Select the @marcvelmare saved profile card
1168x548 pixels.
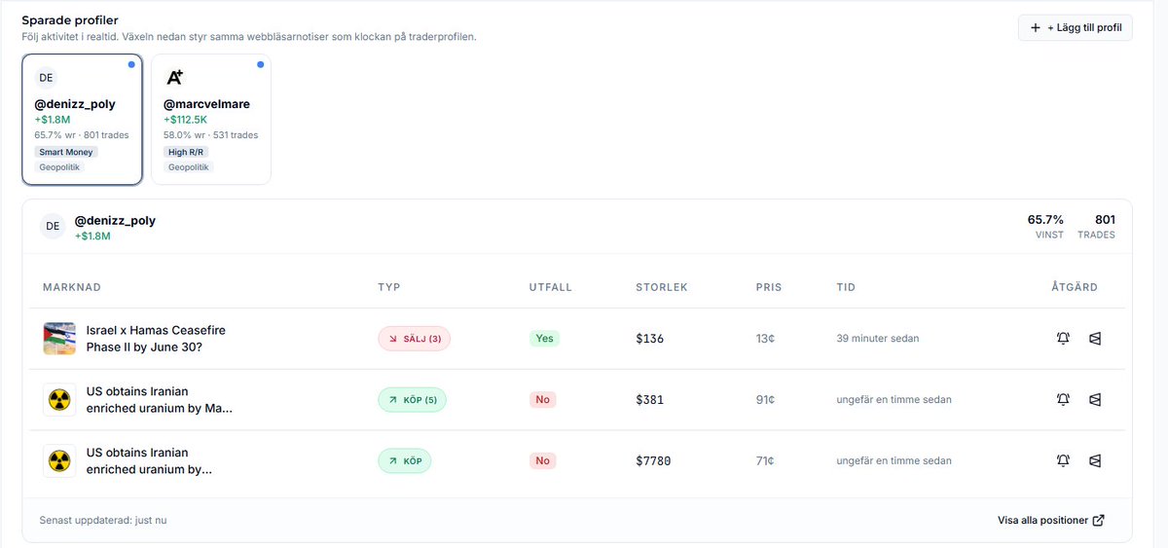coord(211,119)
